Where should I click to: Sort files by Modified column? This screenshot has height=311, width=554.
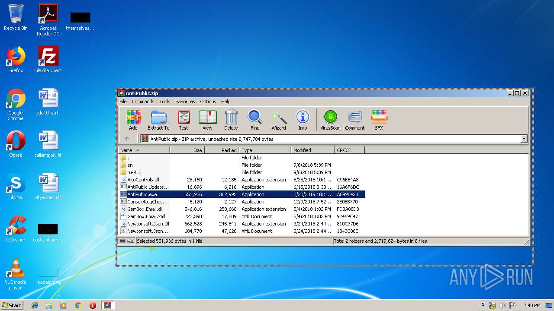point(312,150)
